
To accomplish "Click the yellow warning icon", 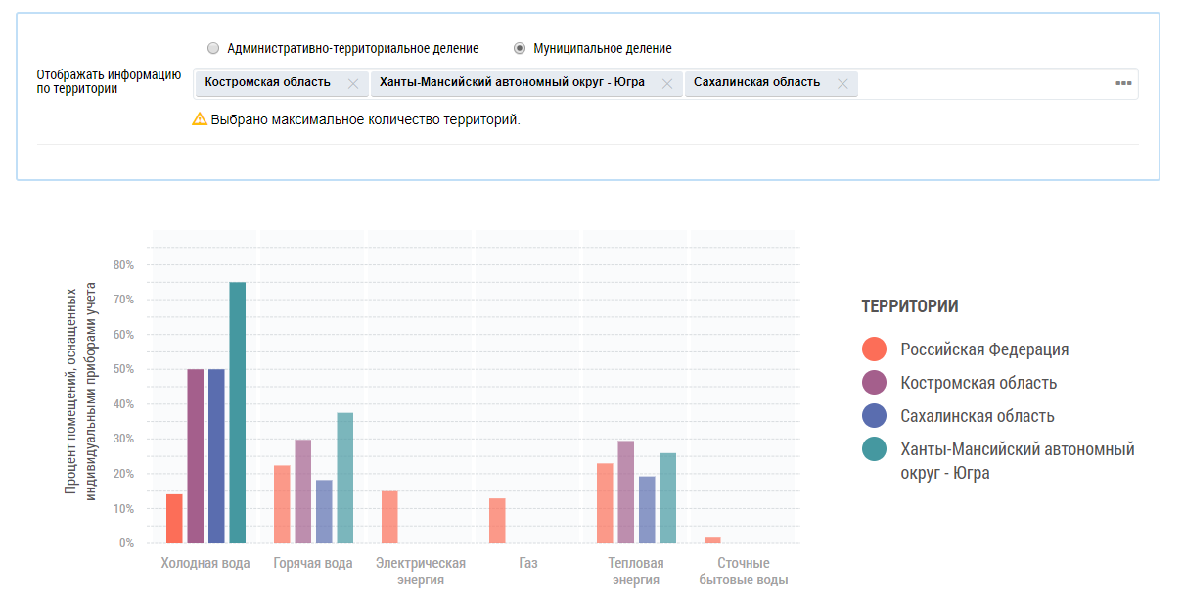I will coord(200,119).
